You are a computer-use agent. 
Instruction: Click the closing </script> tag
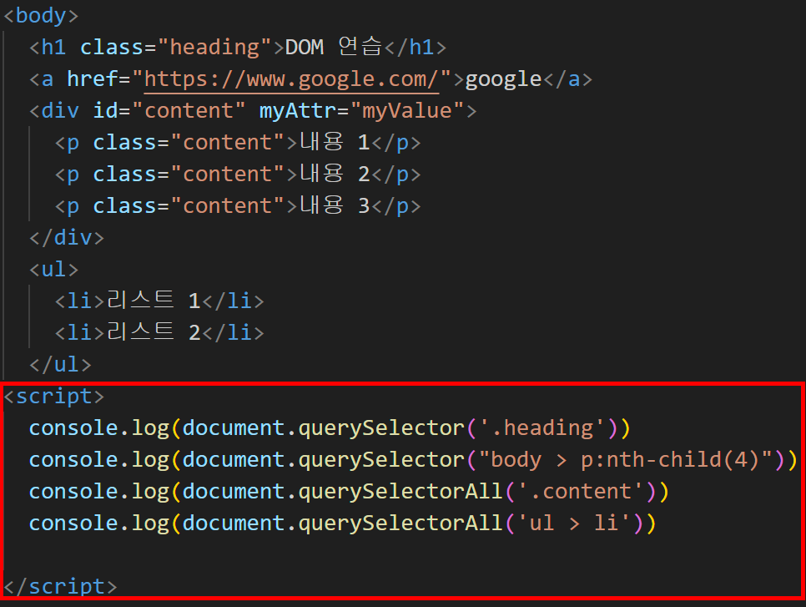[60, 586]
